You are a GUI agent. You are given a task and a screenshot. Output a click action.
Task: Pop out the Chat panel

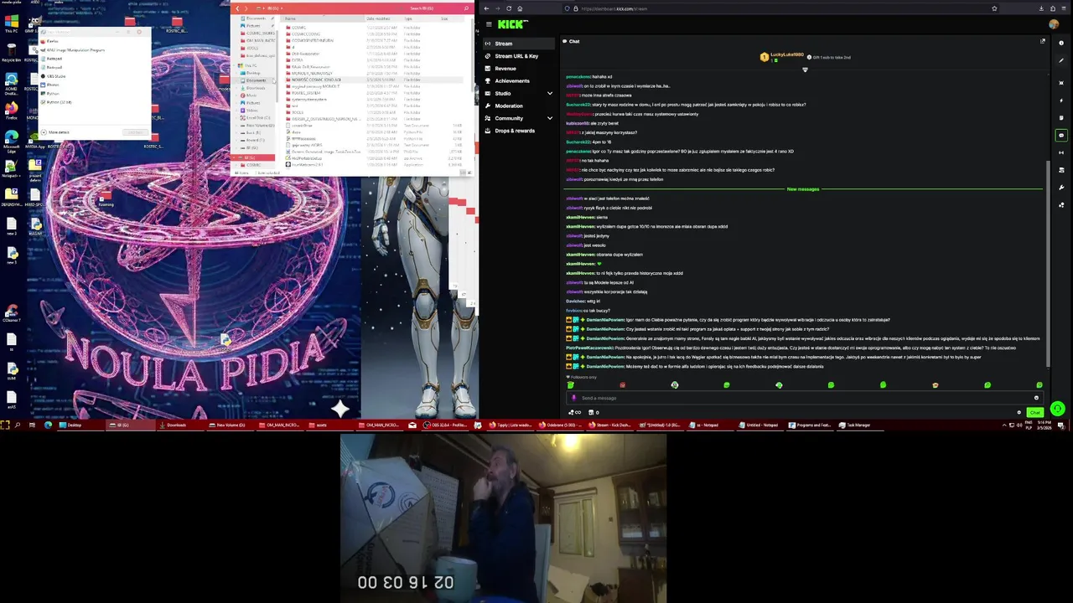1043,41
